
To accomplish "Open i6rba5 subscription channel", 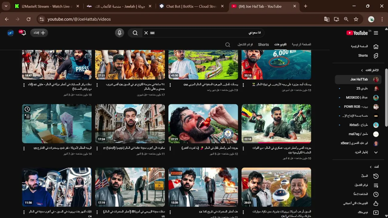I will pyautogui.click(x=358, y=125).
